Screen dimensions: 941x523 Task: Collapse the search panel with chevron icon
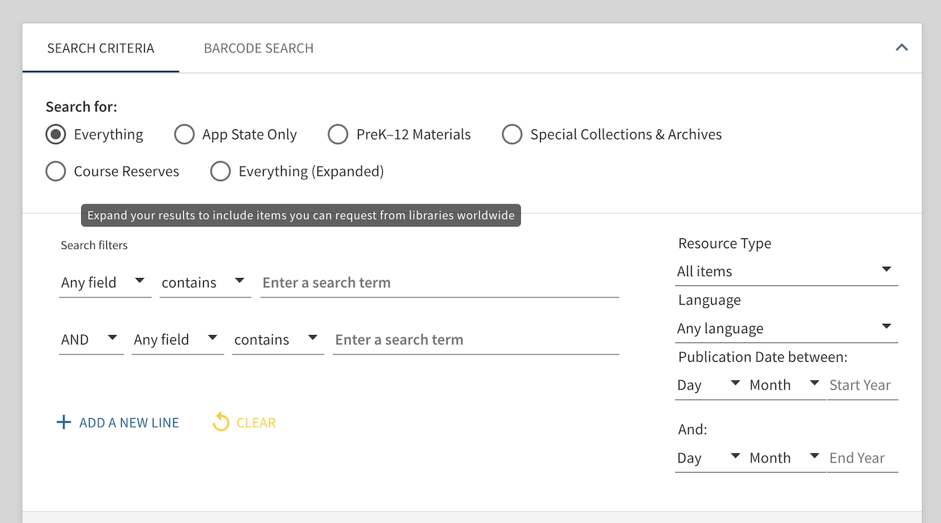(x=901, y=48)
